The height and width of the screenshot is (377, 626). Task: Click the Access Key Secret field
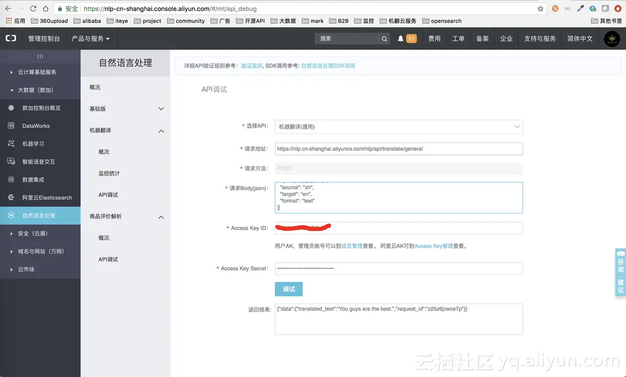(398, 269)
